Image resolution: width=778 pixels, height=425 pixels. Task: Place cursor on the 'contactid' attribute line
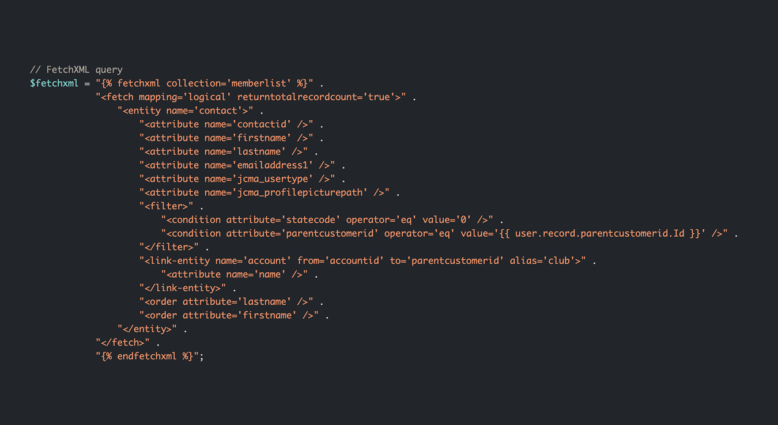pos(226,124)
